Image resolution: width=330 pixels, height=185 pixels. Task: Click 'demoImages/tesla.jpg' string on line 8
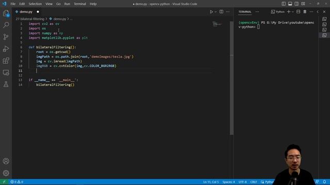(111, 57)
